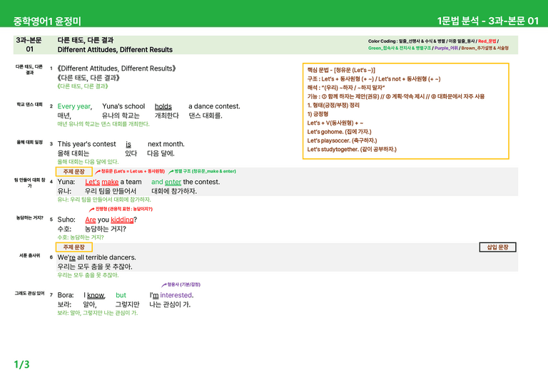Viewport: 548px width, 387px height.
Task: Click the red underlined word "Are"
Action: (91, 220)
